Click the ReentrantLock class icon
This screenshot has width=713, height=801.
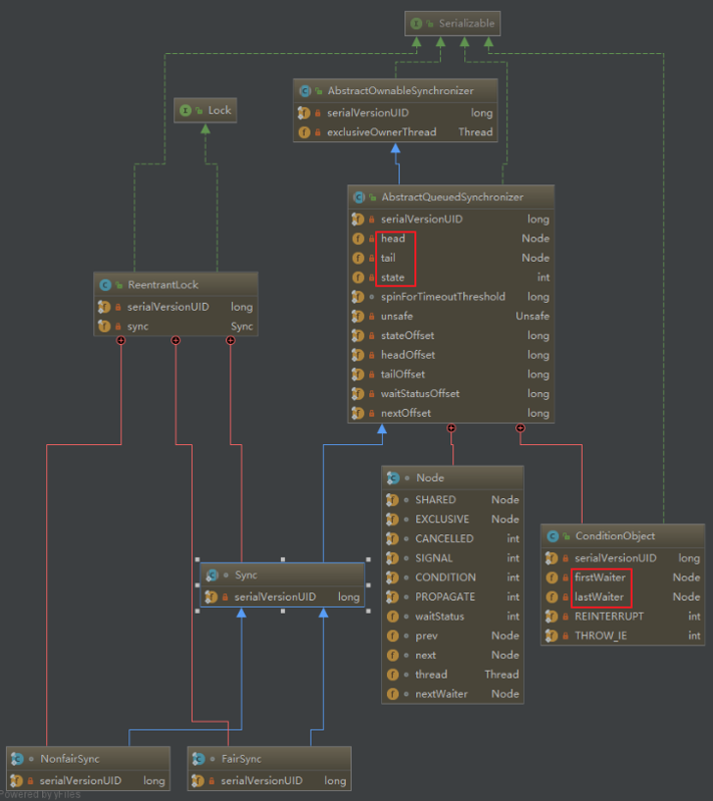coord(105,285)
